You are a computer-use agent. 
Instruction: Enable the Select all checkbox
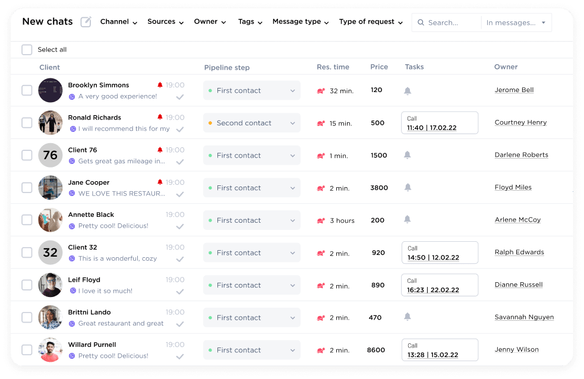27,50
